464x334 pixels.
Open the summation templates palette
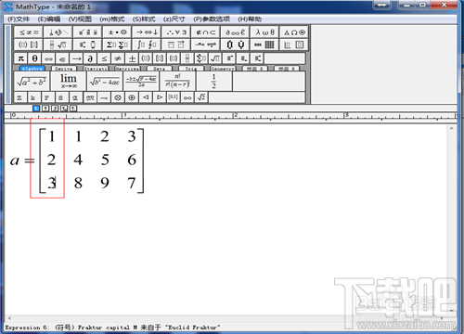(117, 45)
